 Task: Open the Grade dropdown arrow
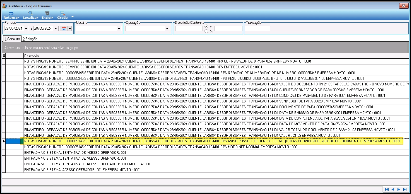coord(72,17)
